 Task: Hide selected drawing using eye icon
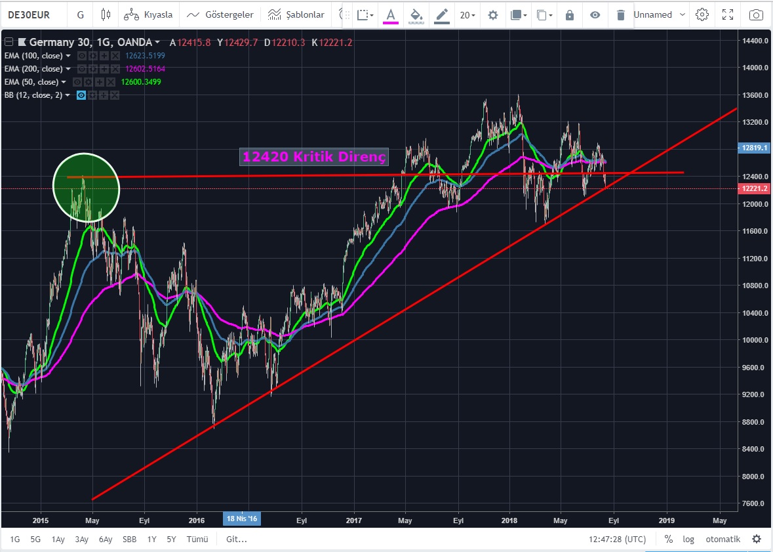[x=595, y=14]
